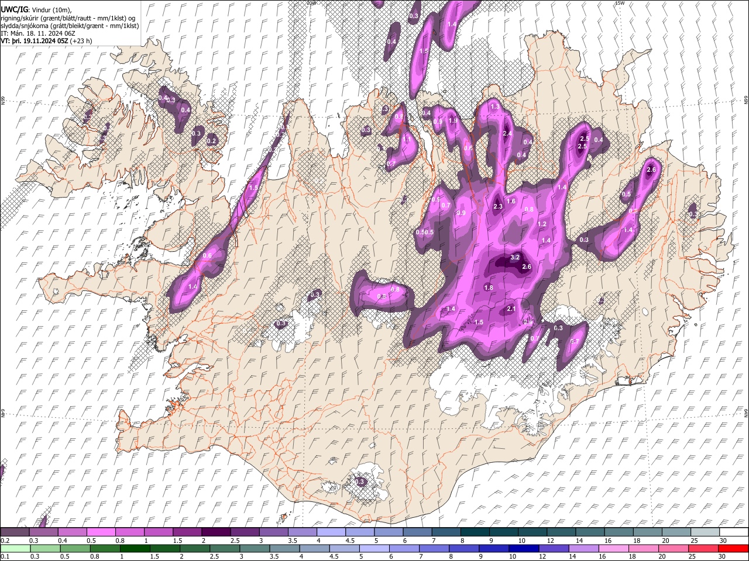This screenshot has height=561, width=749.
Task: Click the '0.1' label starting bottom legend row
Action: pos(4,556)
